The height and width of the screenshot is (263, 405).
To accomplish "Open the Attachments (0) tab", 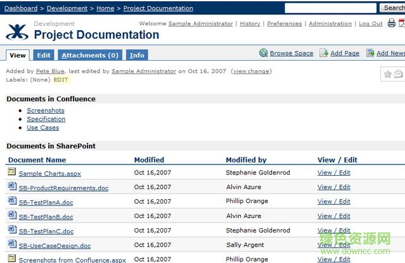I will (90, 56).
